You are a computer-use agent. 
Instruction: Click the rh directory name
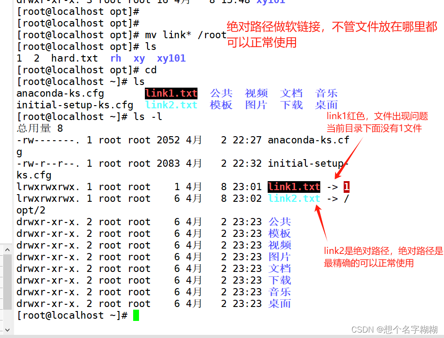(x=116, y=58)
